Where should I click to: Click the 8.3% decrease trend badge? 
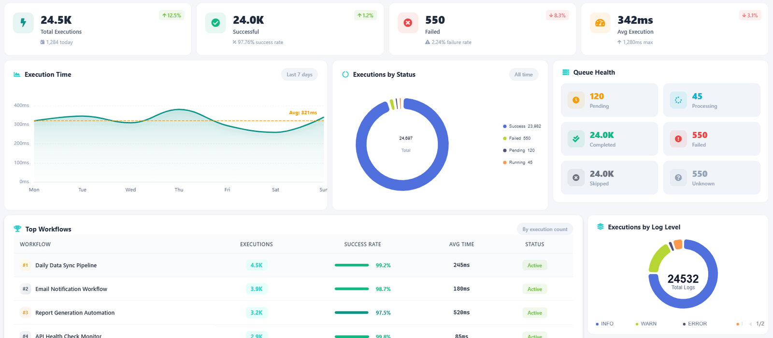pyautogui.click(x=558, y=15)
